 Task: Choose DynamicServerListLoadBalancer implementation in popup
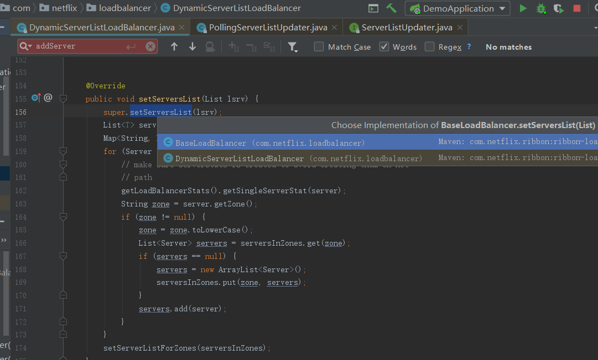[x=378, y=158]
